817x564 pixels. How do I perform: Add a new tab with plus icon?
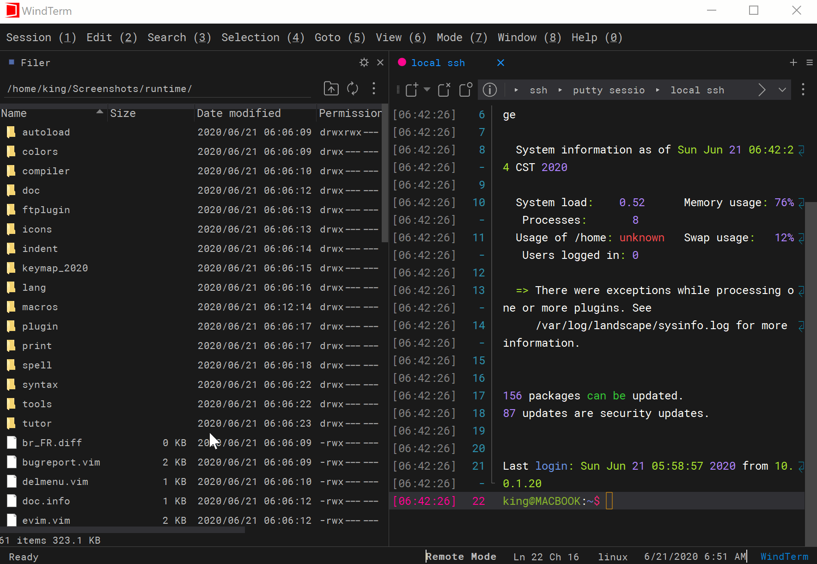coord(793,62)
